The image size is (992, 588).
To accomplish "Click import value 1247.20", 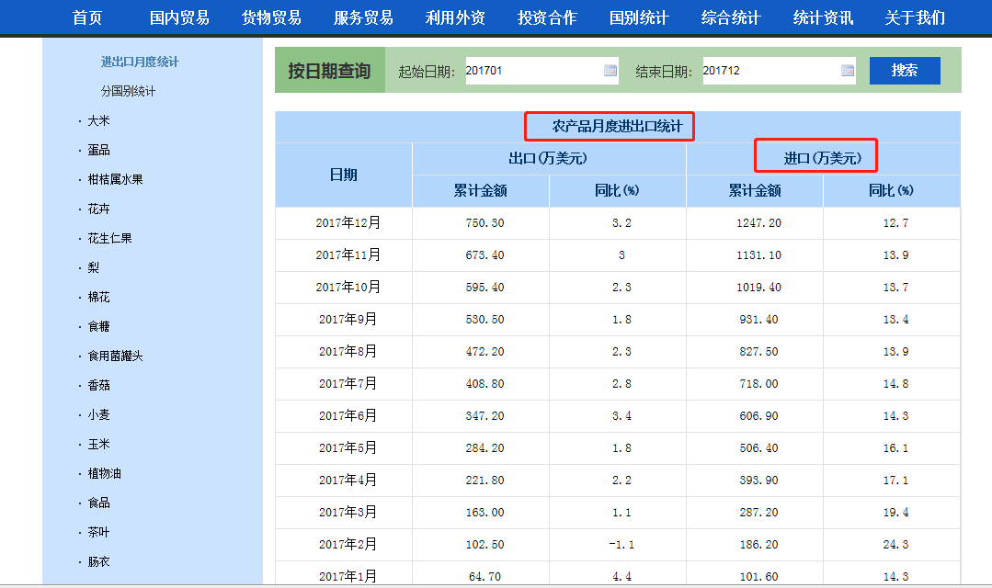I will (758, 223).
